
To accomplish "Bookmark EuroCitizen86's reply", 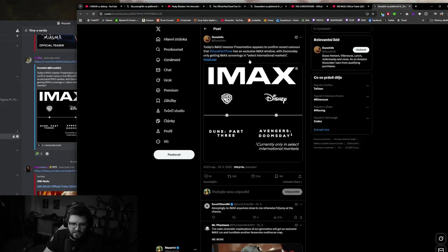I will point(295,217).
